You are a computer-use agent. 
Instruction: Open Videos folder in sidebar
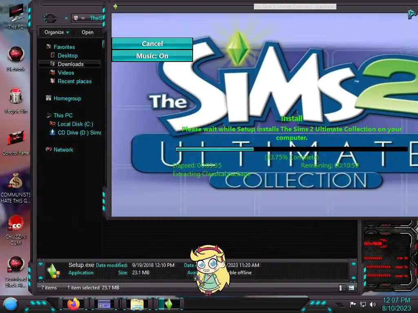tap(66, 73)
